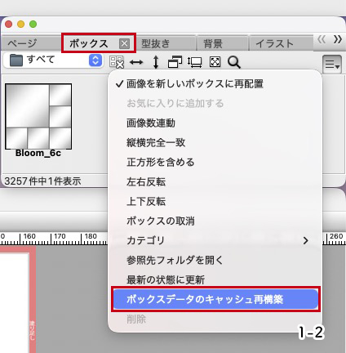Click the fit-to-frame expand icon

pos(215,62)
